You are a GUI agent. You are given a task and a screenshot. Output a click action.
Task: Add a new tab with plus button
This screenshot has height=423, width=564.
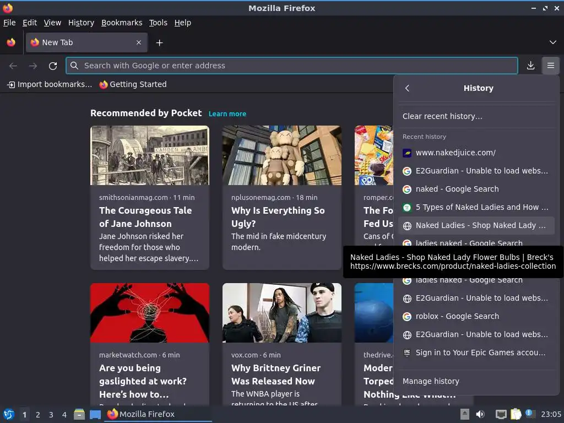(x=159, y=43)
